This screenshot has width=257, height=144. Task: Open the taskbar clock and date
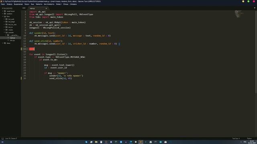coord(252,142)
